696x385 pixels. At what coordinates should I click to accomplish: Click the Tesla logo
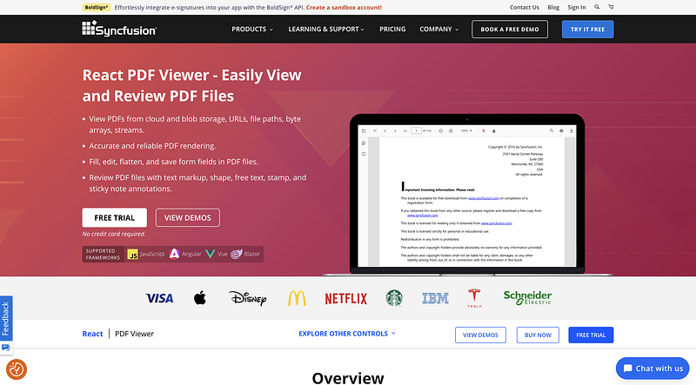pos(474,297)
